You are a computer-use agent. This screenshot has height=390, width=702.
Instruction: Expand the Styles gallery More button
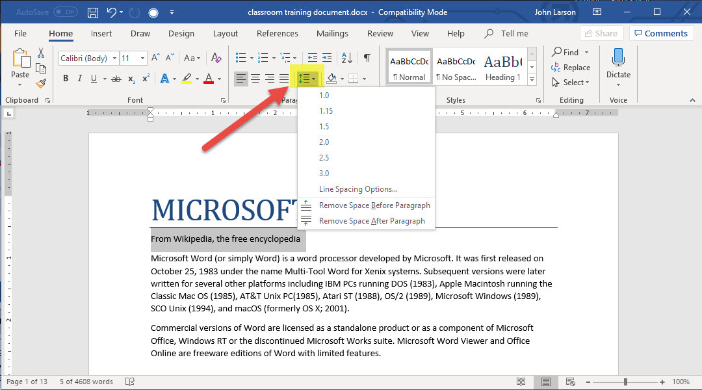click(x=532, y=79)
